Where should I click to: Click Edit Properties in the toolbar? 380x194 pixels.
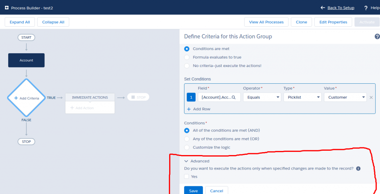coord(333,22)
